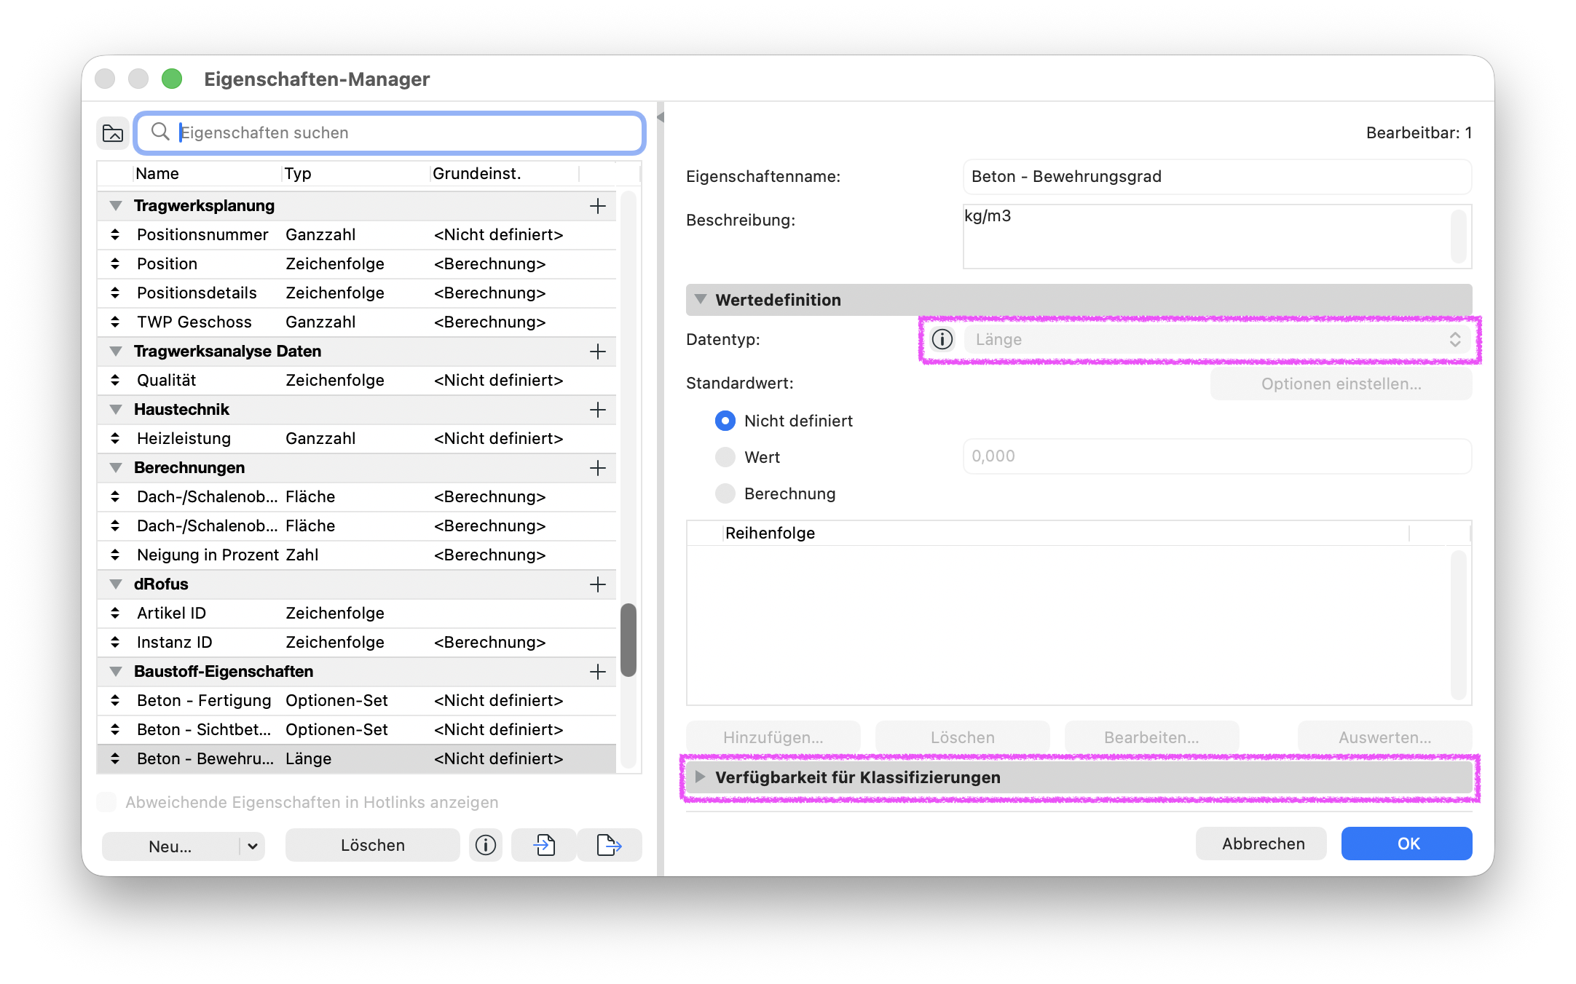Click the Eigenschaften suchen search field
Screen dimensions: 1576x984
point(390,132)
